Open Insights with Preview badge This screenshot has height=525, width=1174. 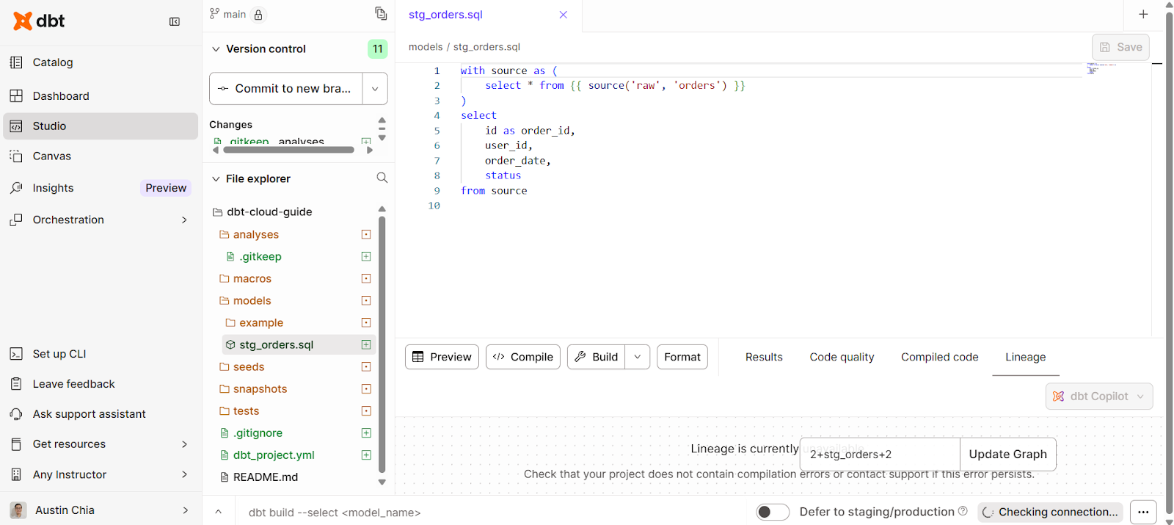[101, 188]
